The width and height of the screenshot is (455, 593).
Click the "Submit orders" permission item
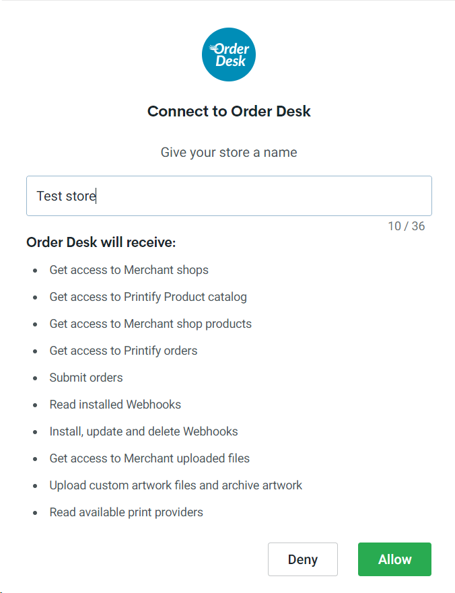point(86,378)
